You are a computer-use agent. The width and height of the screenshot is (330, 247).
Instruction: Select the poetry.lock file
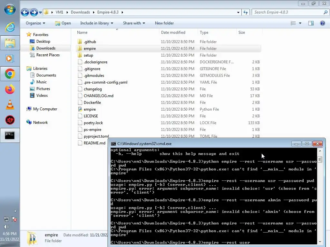point(93,123)
